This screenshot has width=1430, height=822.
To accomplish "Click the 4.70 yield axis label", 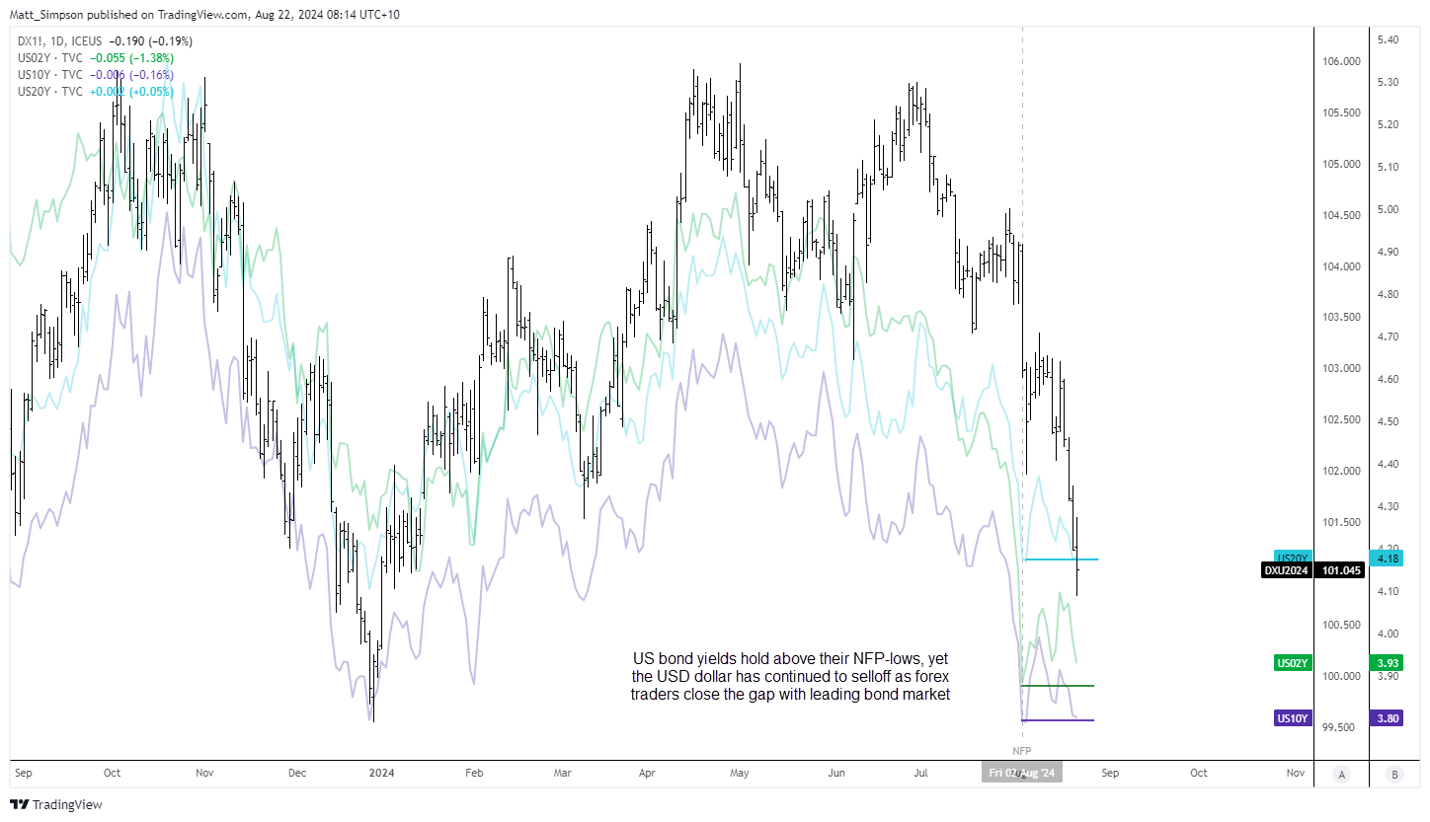I will point(1388,336).
